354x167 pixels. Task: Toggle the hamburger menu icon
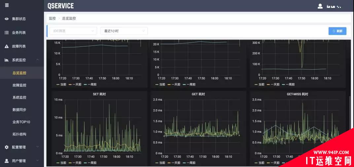click(7, 5)
